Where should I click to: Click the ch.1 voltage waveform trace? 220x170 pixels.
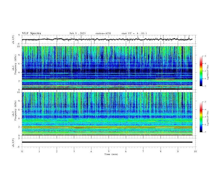pos(107,39)
